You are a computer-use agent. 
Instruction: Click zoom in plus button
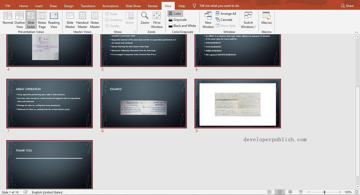pos(340,192)
